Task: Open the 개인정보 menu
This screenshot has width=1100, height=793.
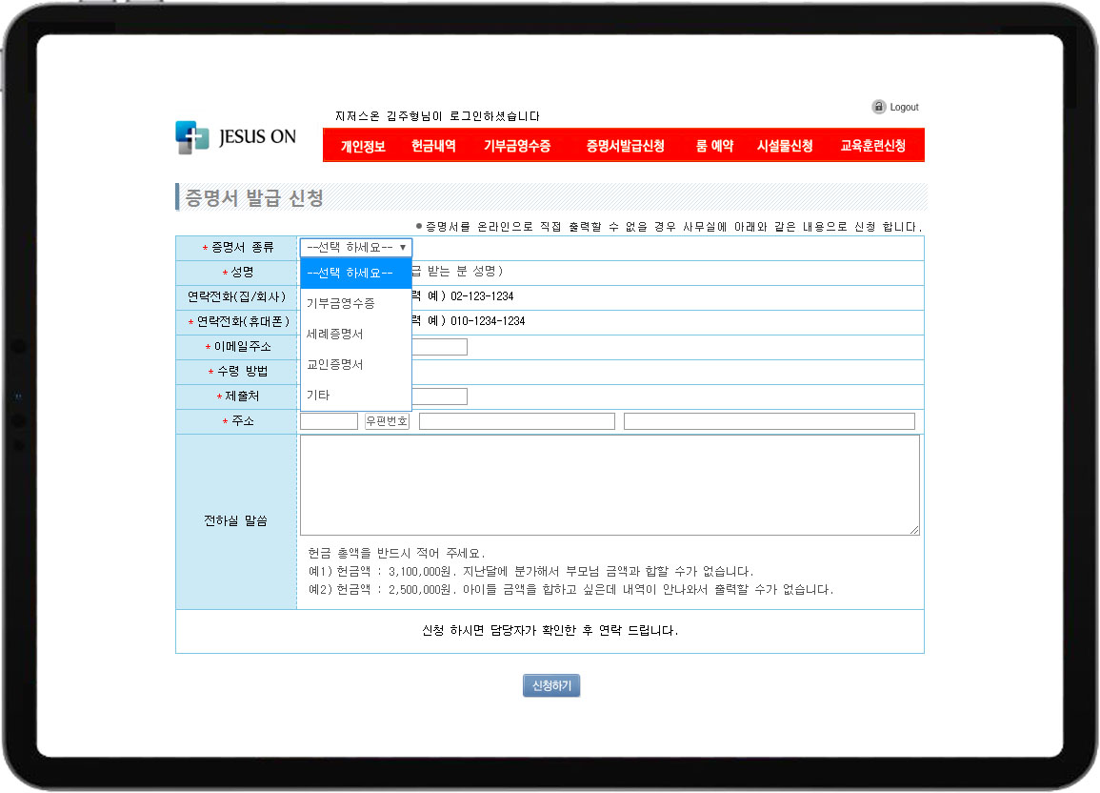Action: [x=363, y=146]
